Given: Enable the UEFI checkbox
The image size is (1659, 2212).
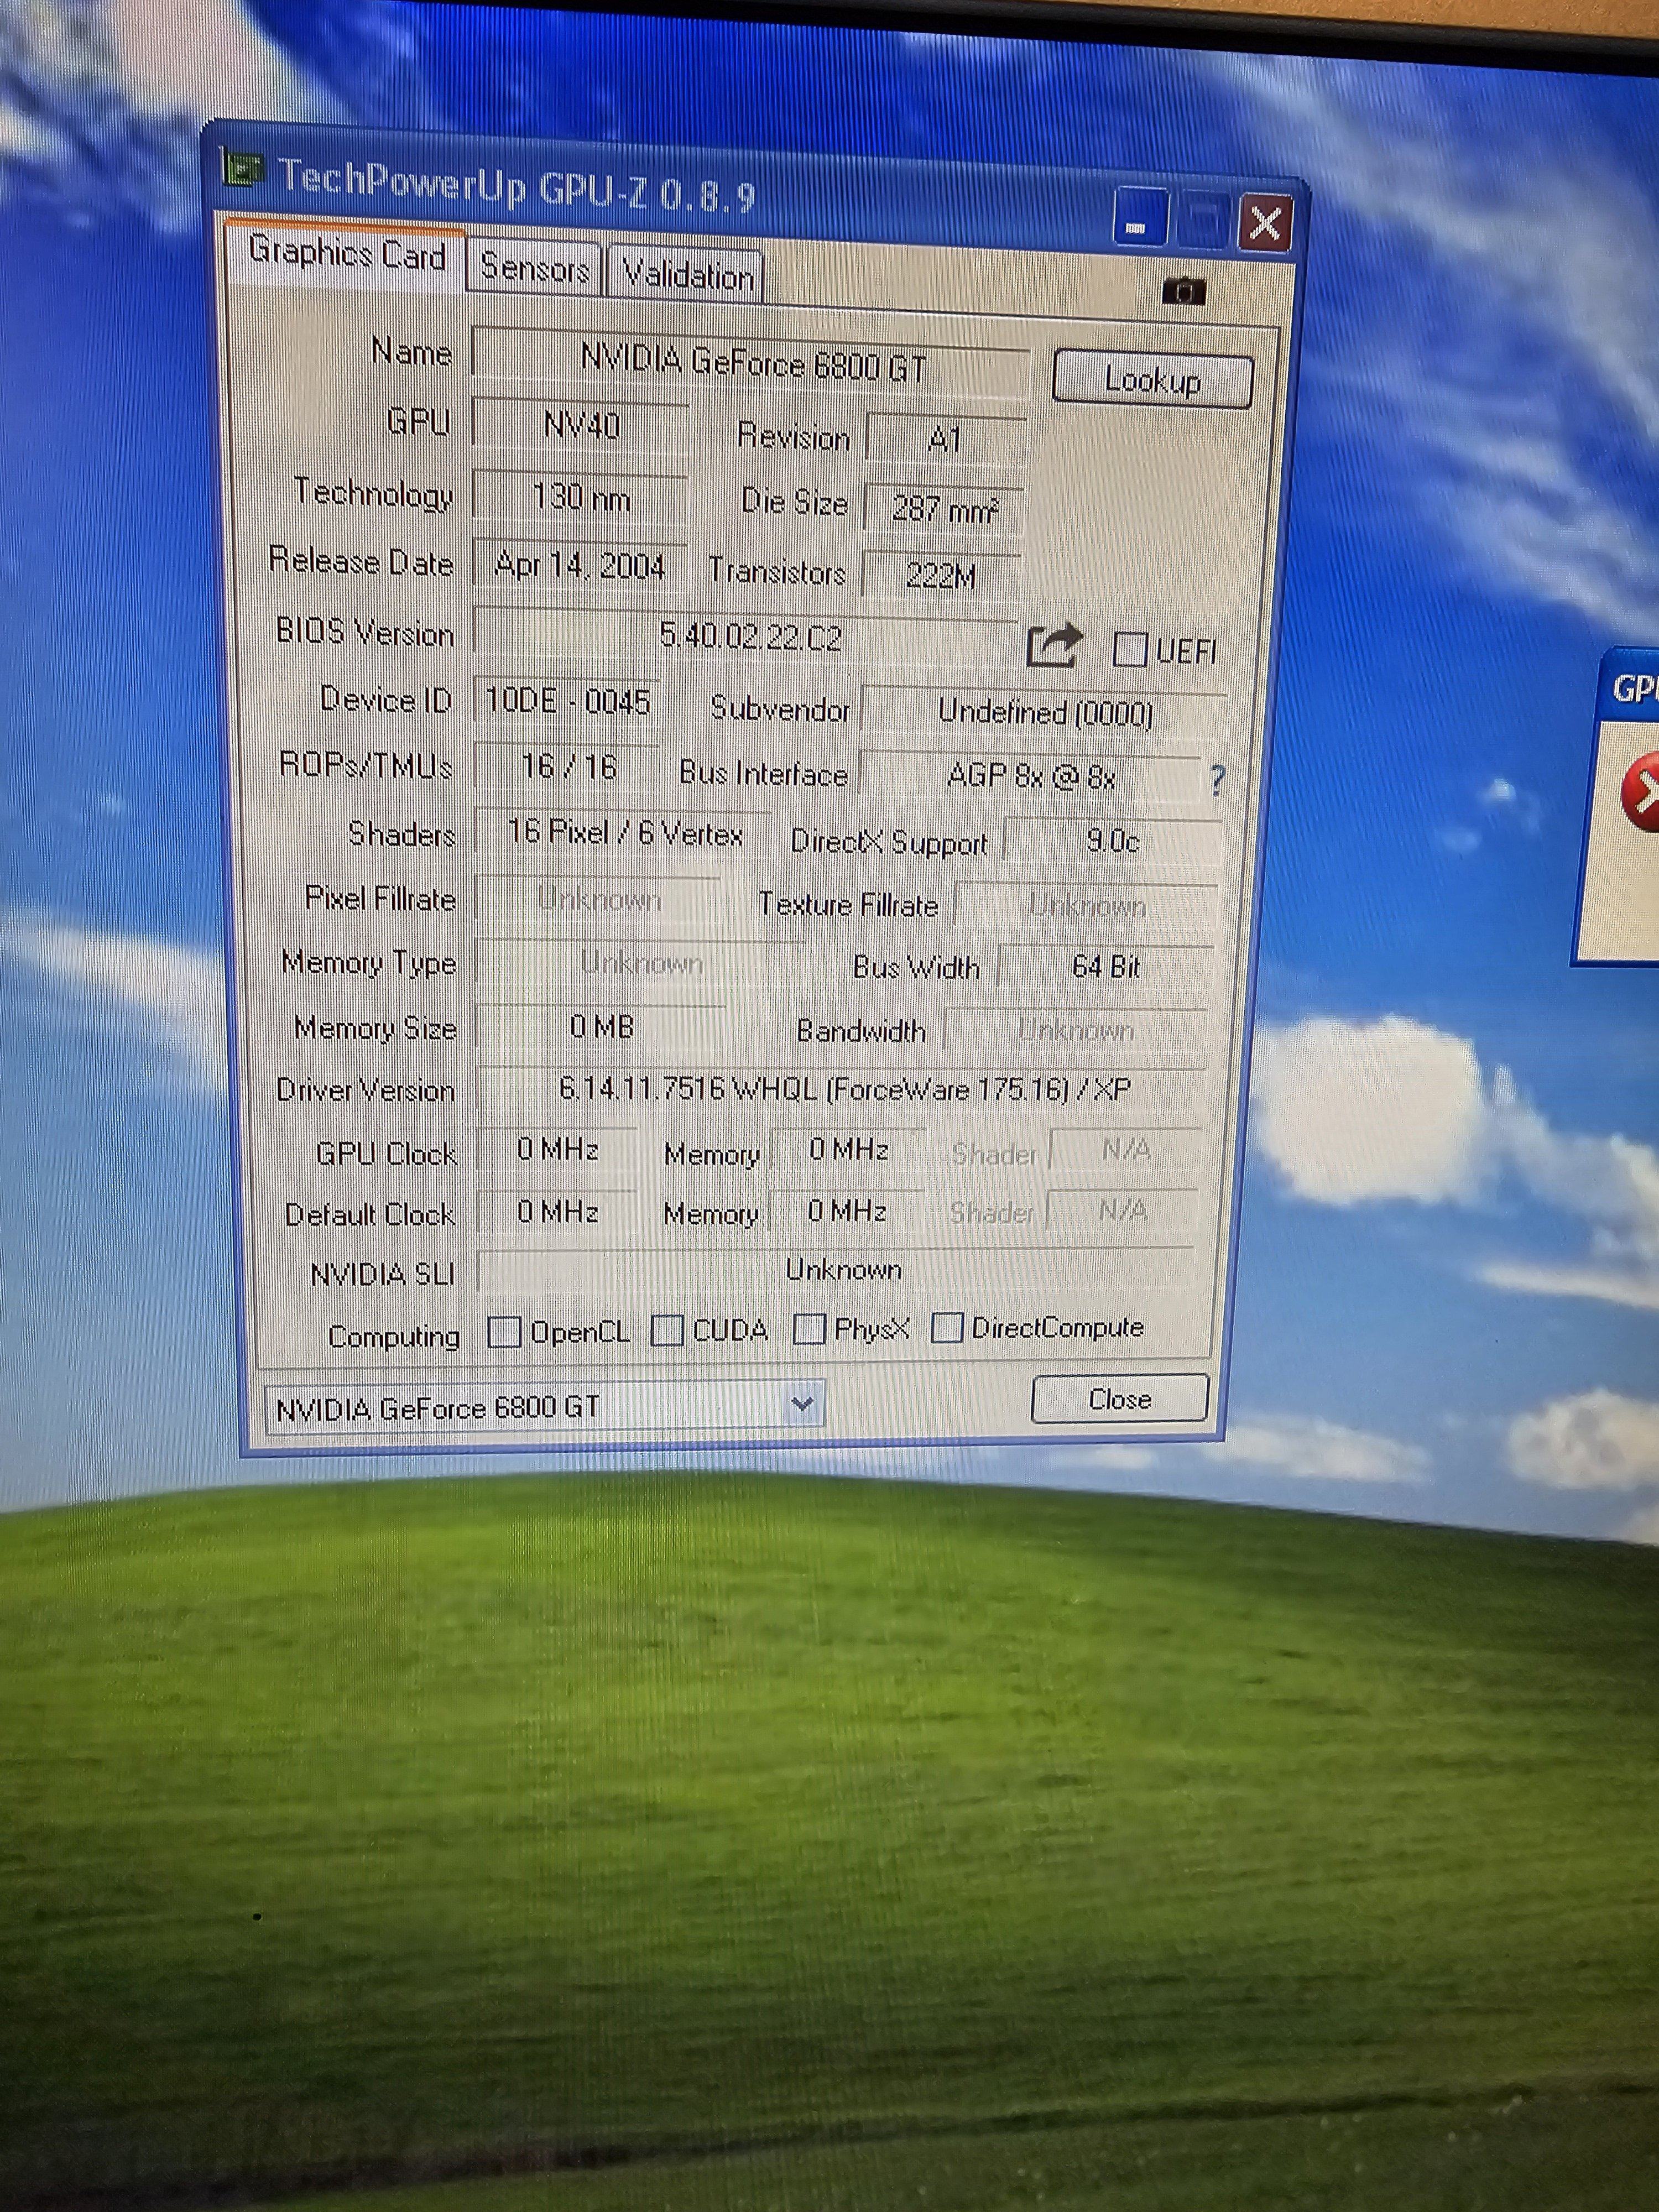Looking at the screenshot, I should (x=1129, y=649).
